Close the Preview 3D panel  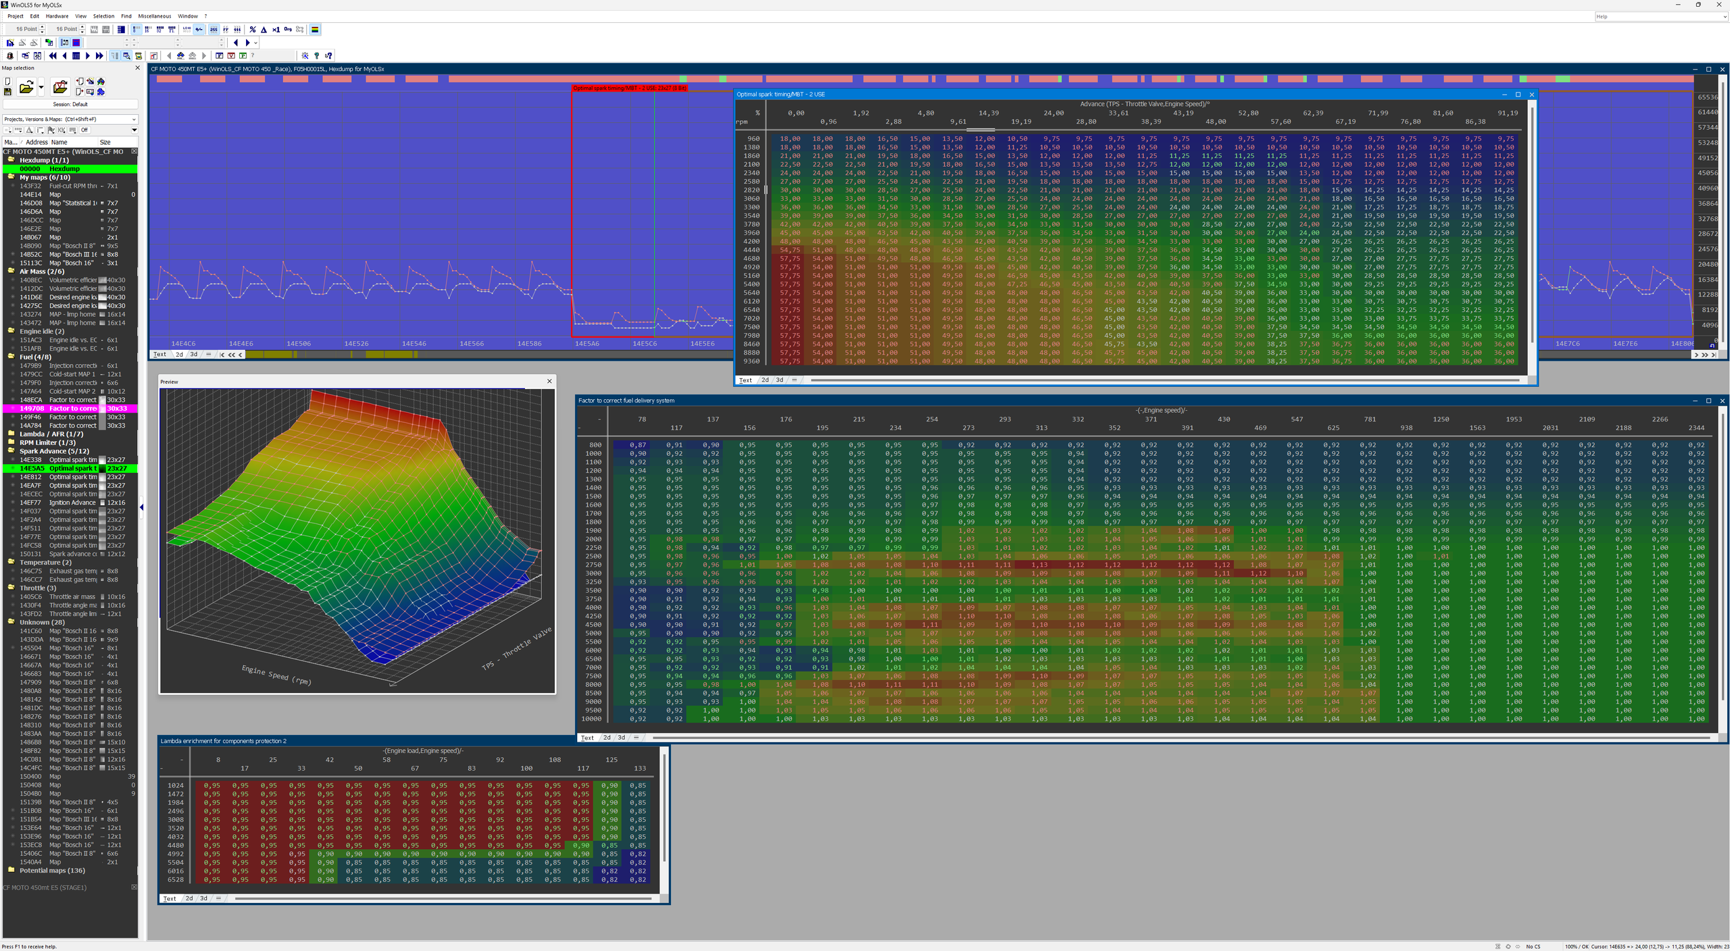[x=549, y=382]
